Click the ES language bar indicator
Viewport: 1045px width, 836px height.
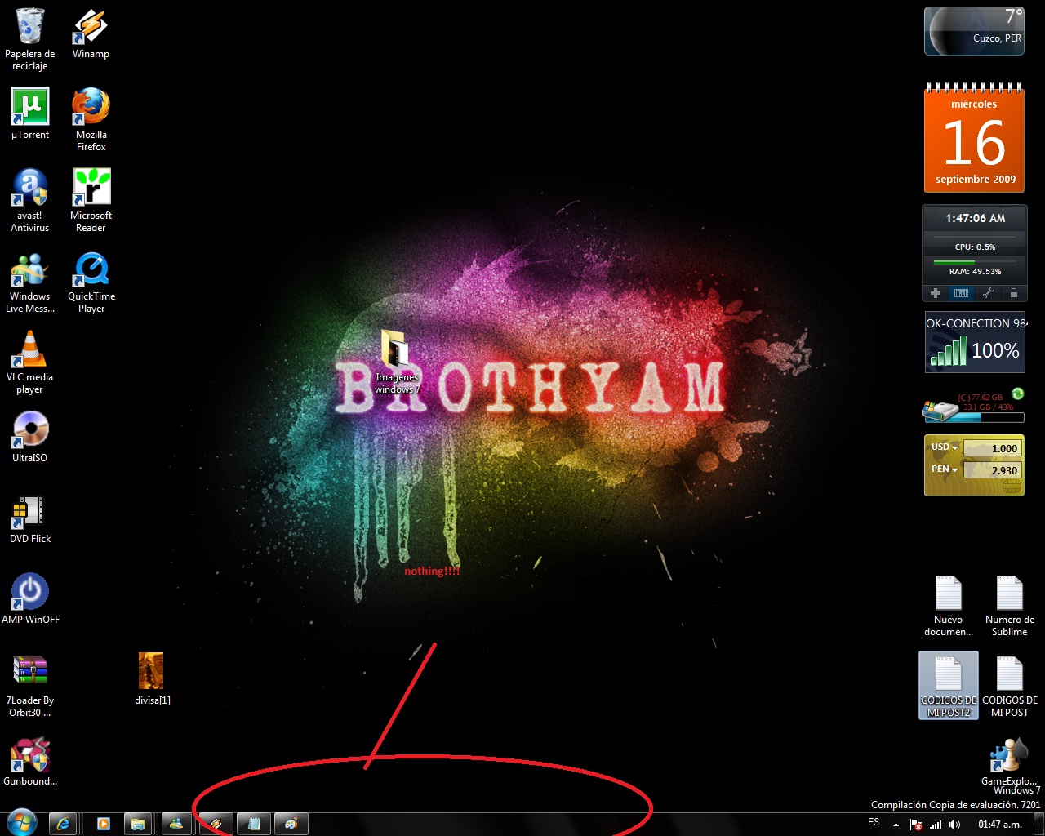pyautogui.click(x=874, y=823)
